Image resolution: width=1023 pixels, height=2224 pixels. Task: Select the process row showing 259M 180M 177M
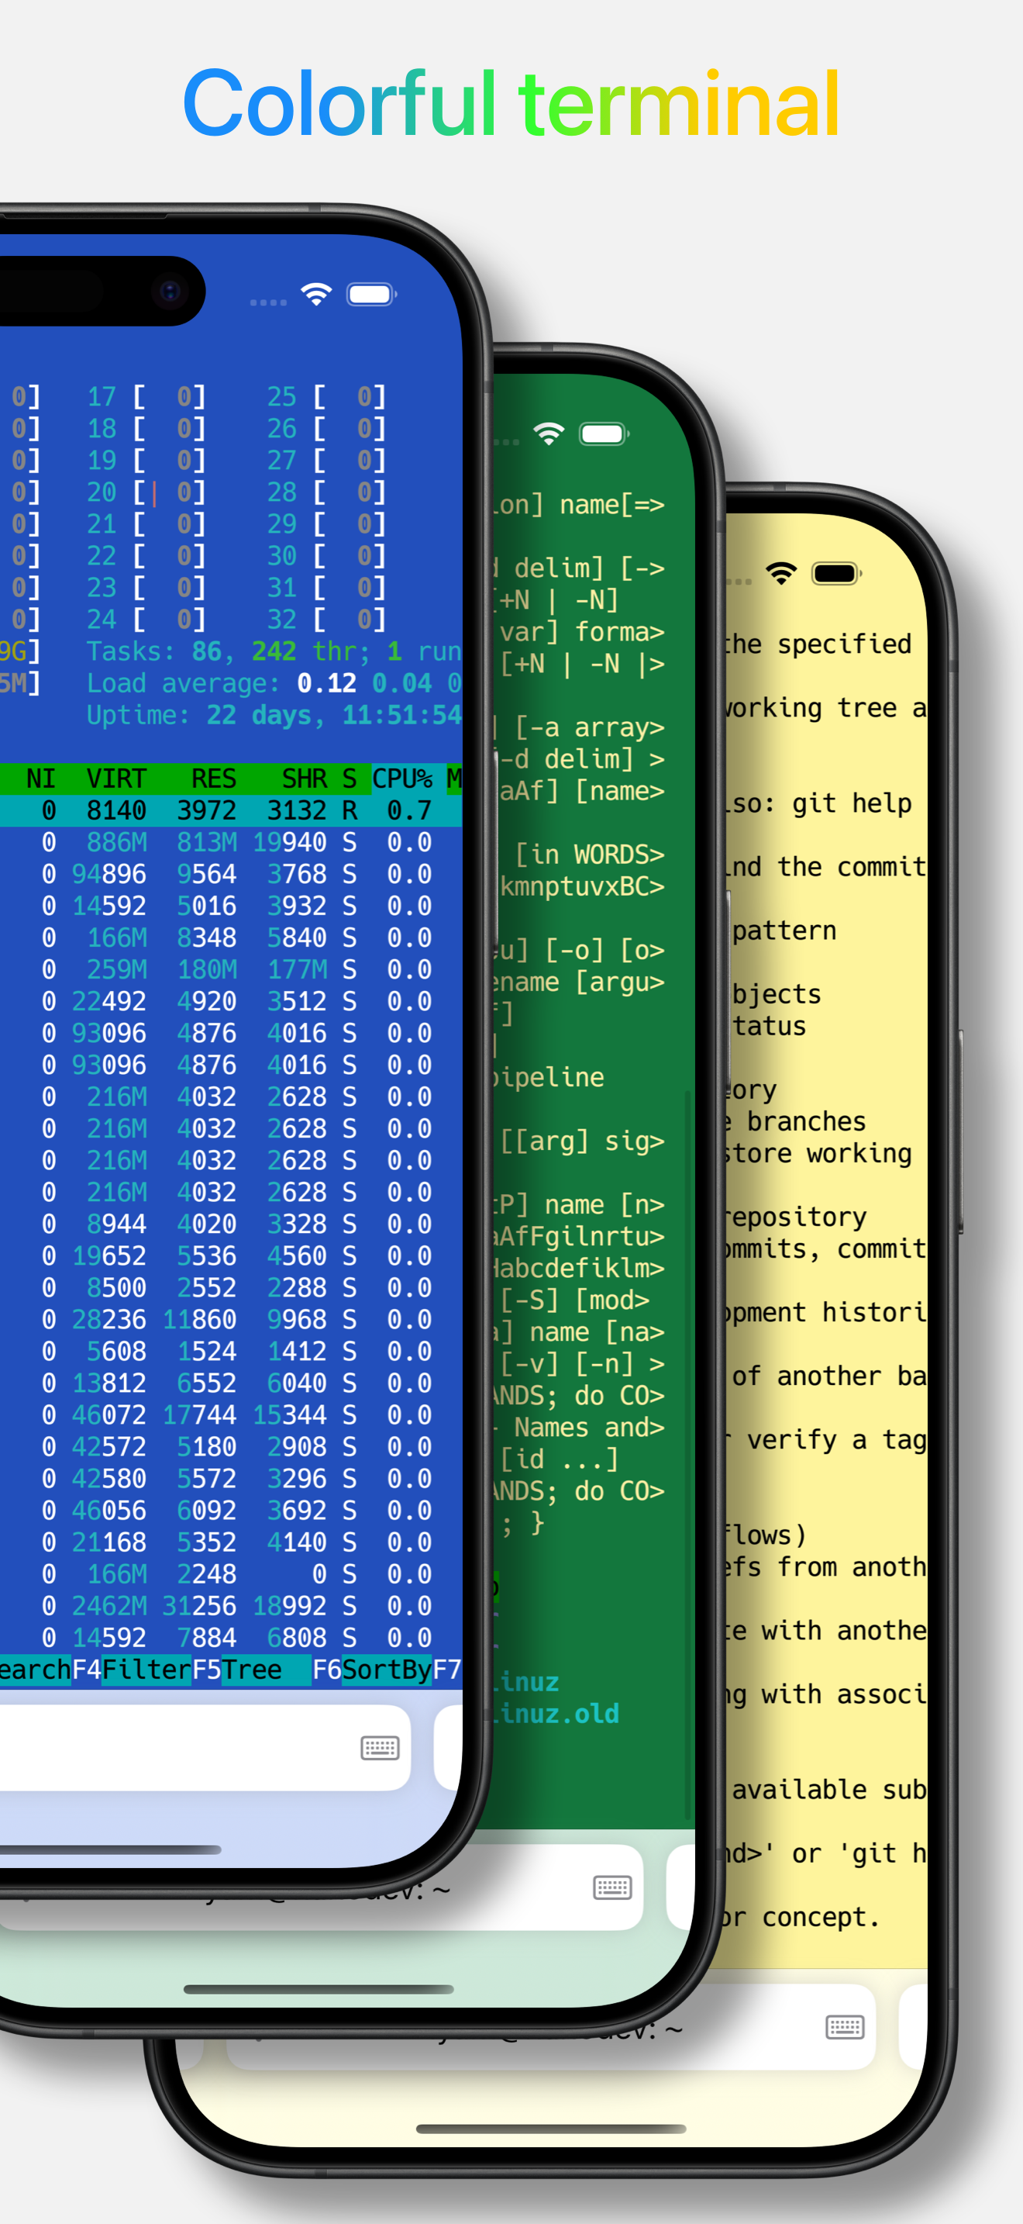pos(231,969)
